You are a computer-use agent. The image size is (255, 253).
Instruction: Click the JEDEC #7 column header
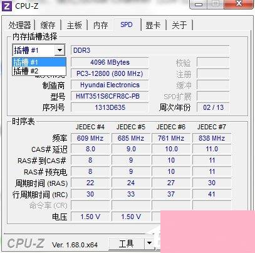coord(212,127)
